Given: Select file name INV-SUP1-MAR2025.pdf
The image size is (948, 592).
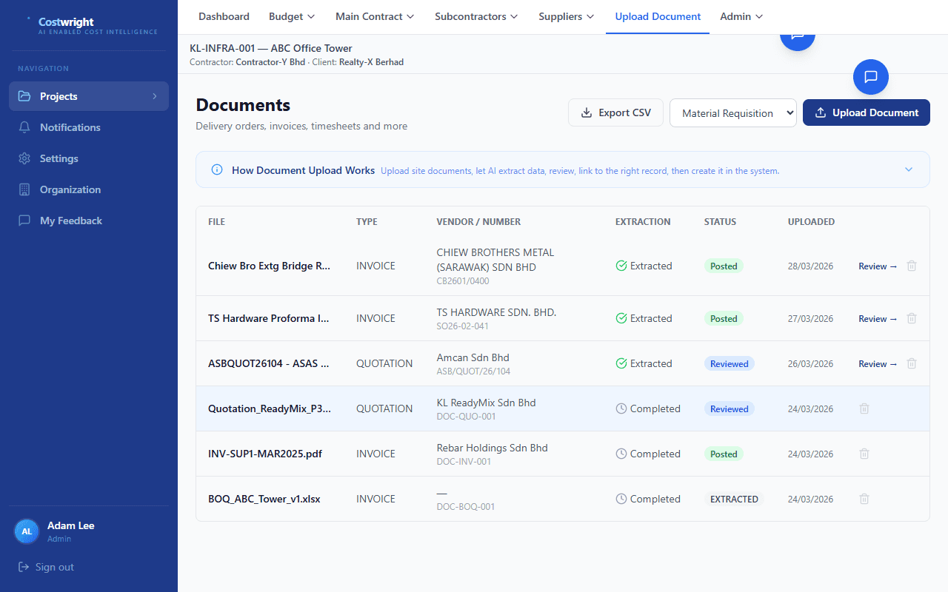Looking at the screenshot, I should point(265,454).
